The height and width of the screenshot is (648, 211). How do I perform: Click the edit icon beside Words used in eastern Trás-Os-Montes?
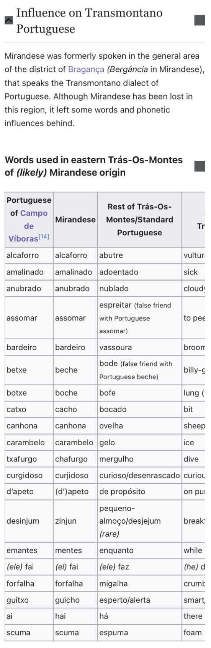point(200,166)
